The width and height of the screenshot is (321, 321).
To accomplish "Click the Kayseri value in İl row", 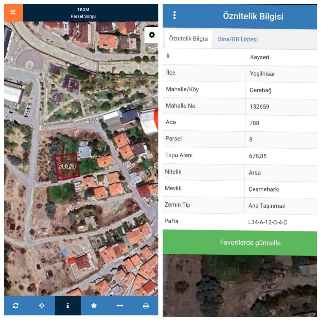I will point(259,57).
